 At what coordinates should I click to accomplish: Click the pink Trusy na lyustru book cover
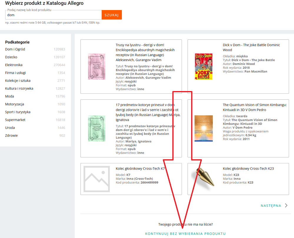click(x=97, y=67)
